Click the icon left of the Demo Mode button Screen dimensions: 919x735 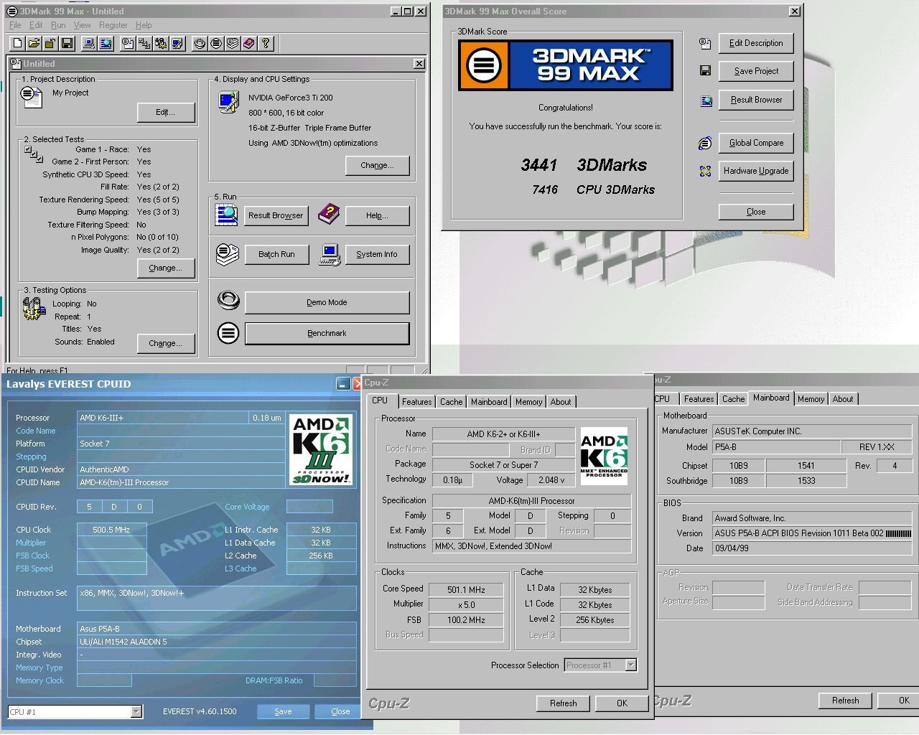click(x=228, y=300)
